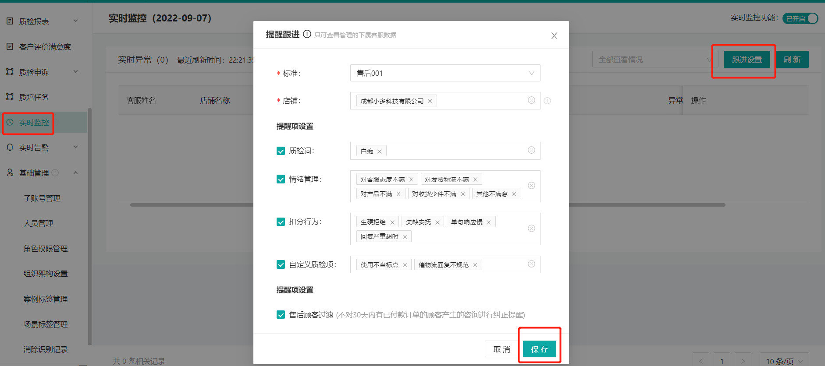Viewport: 825px width, 366px height.
Task: Remove the 对发货物流不满 tag
Action: click(x=475, y=179)
